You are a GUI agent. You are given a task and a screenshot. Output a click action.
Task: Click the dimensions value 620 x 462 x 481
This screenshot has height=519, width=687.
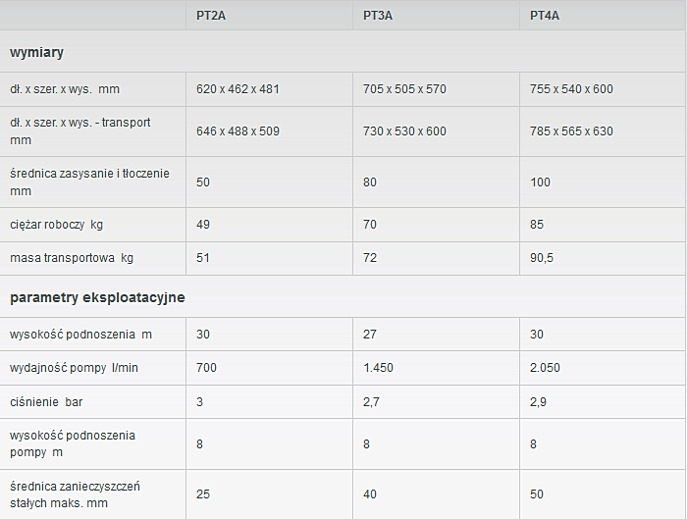pyautogui.click(x=238, y=89)
